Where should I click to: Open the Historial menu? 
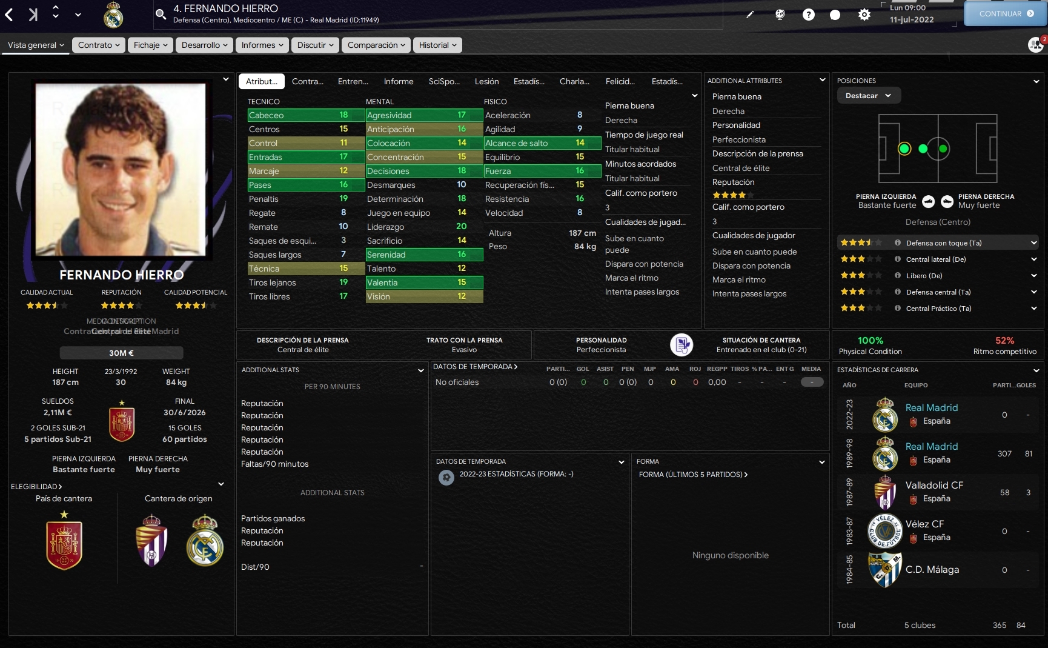click(438, 45)
